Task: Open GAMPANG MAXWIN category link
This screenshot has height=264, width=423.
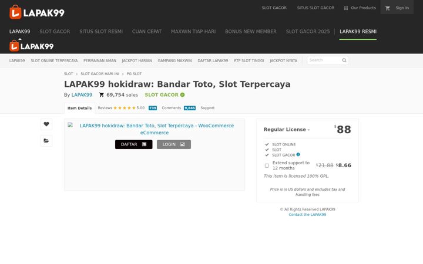Action: (x=174, y=60)
